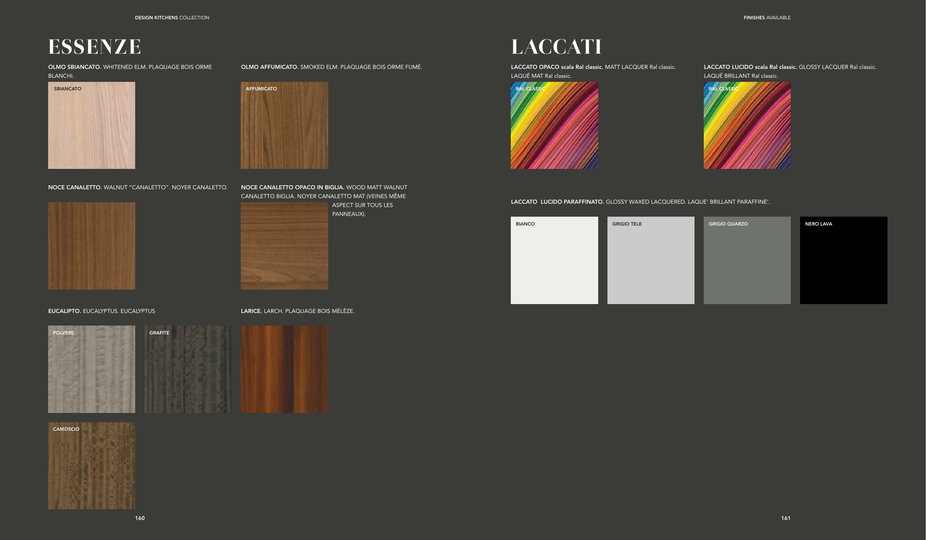Click the Larice larch wood swatch
The height and width of the screenshot is (540, 926).
pos(284,369)
